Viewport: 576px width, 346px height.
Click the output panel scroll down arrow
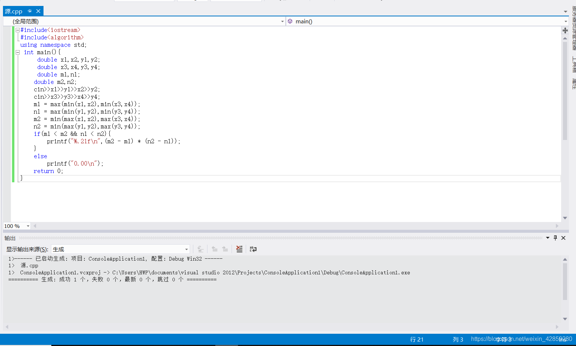click(x=565, y=319)
